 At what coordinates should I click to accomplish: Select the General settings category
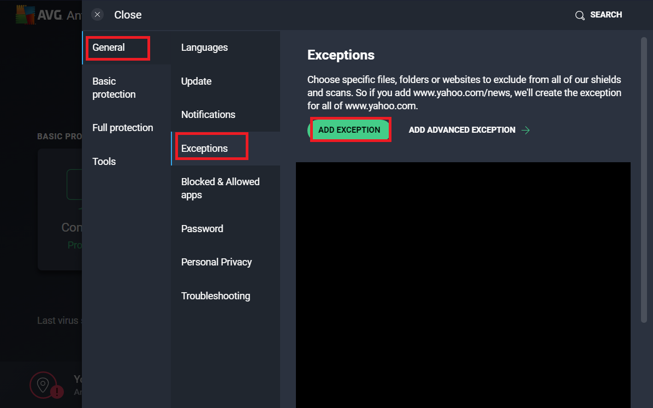point(109,48)
